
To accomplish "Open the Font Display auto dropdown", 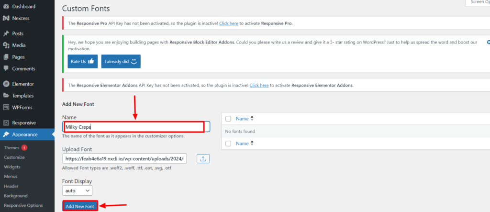I will pos(77,190).
